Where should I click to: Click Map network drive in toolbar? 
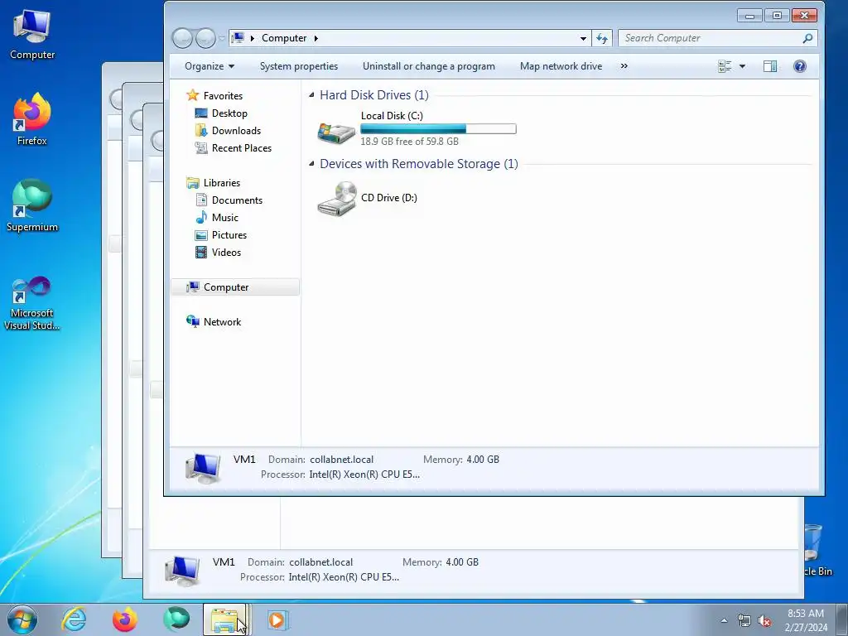pyautogui.click(x=561, y=66)
